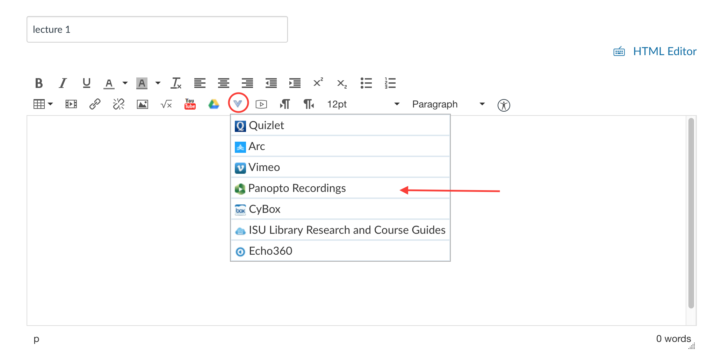Screen dimensions: 708x358
Task: Insert a bulleted list
Action: pos(366,83)
